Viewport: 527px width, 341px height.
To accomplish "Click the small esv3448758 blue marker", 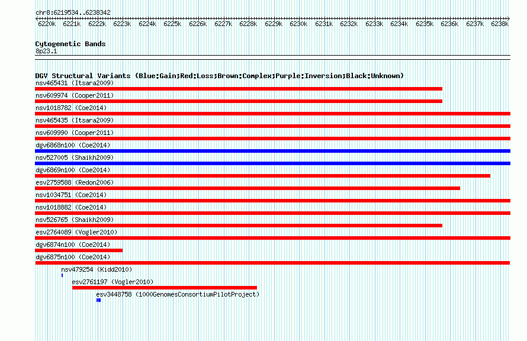I will pos(98,300).
